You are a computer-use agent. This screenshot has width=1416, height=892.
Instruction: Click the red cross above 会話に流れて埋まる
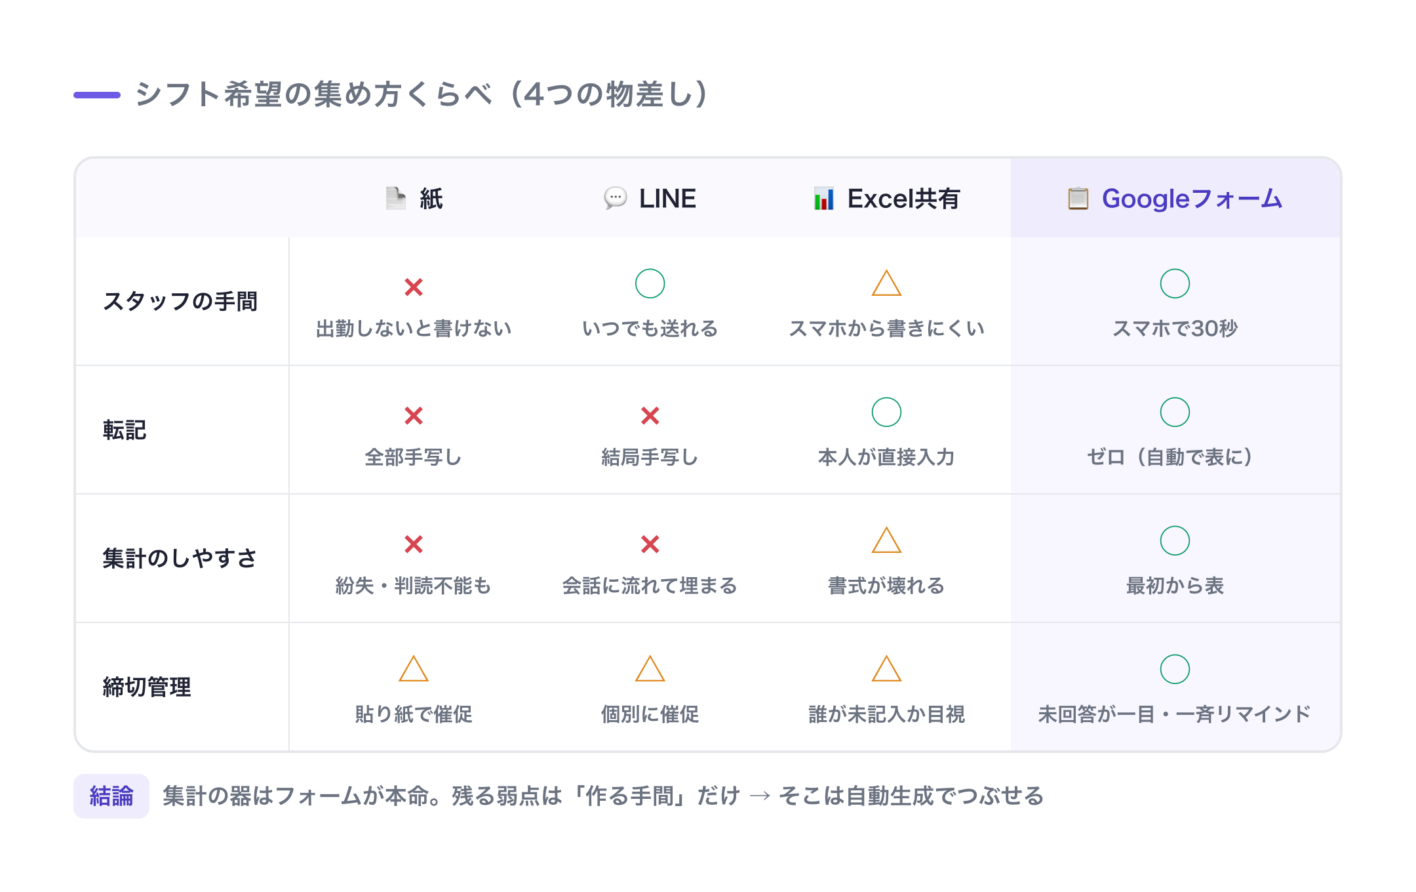tap(650, 544)
